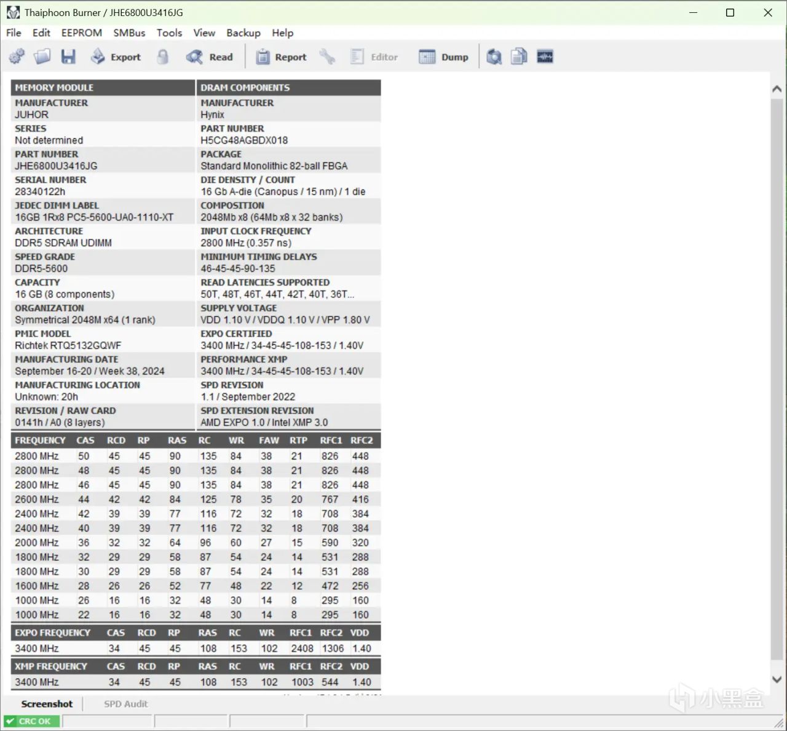
Task: Click organization value Symmetrical 2048M x64
Action: (85, 320)
